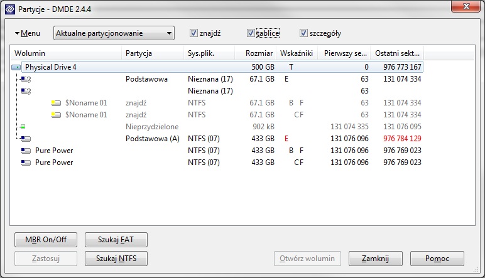This screenshot has width=485, height=278.
Task: Click volume icon of Pure Power B F row
Action: (26, 151)
